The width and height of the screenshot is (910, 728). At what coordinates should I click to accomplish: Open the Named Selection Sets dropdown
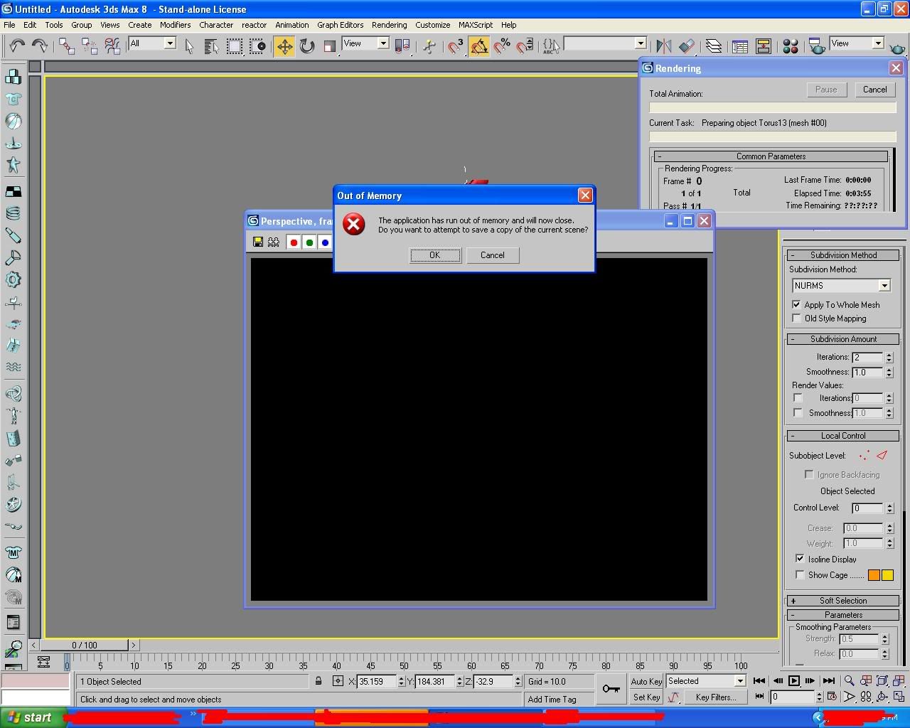pyautogui.click(x=640, y=43)
